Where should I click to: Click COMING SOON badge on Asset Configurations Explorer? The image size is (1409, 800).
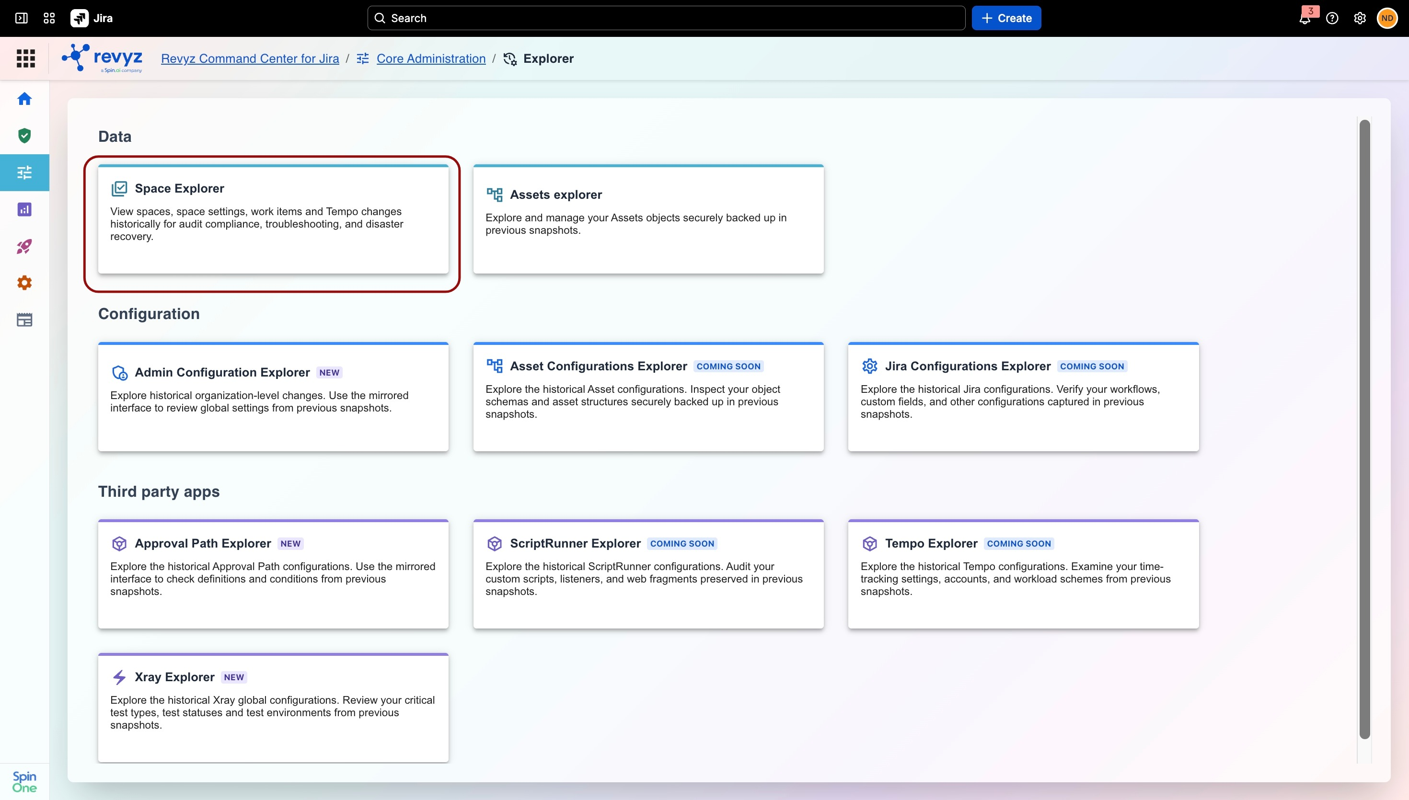pos(728,366)
